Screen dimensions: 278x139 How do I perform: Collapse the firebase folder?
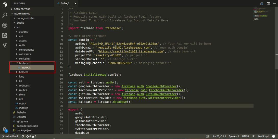(x=24, y=63)
